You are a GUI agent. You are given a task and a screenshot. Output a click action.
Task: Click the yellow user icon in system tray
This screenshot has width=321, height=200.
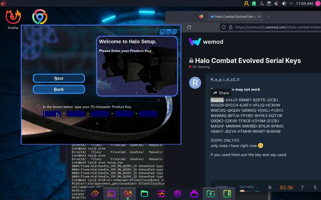click(247, 3)
